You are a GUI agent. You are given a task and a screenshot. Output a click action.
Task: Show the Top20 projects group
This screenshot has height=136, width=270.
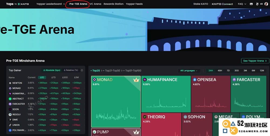[96, 71]
